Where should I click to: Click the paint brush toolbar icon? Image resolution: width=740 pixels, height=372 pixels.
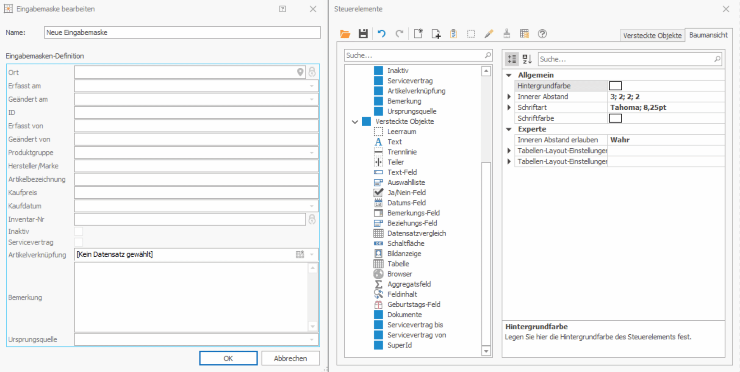(507, 34)
